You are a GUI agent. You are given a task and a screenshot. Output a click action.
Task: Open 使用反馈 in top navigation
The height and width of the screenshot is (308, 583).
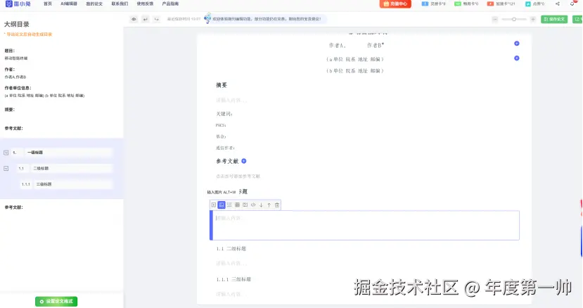[x=145, y=4]
